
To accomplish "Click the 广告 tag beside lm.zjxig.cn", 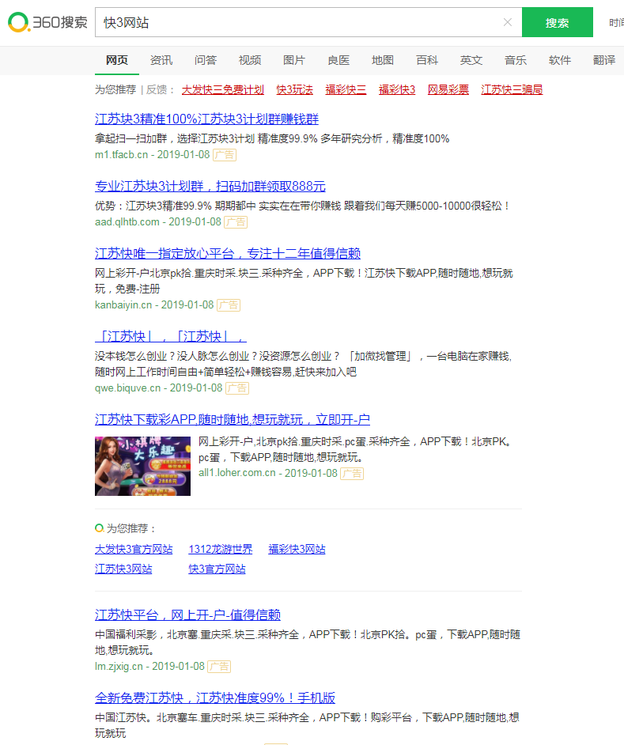I will (x=219, y=667).
